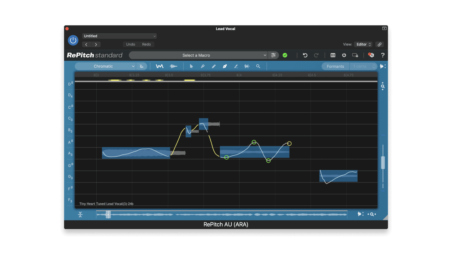Click the waveform display mode icon
The height and width of the screenshot is (254, 452).
coord(173,66)
